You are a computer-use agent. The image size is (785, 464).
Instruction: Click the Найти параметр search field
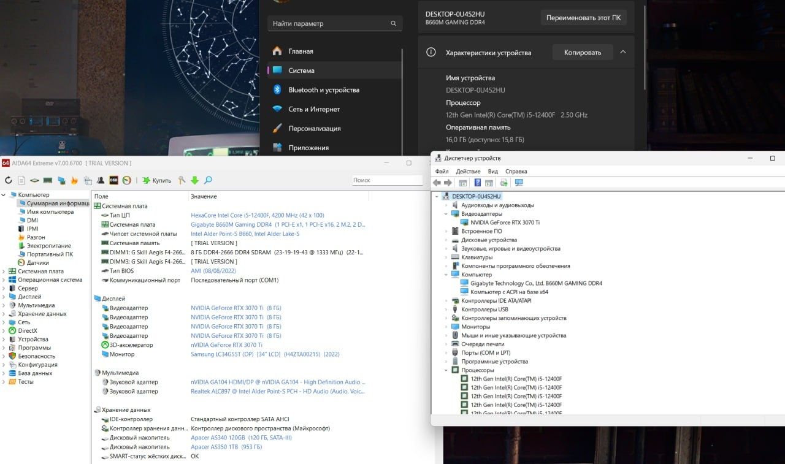pyautogui.click(x=335, y=23)
